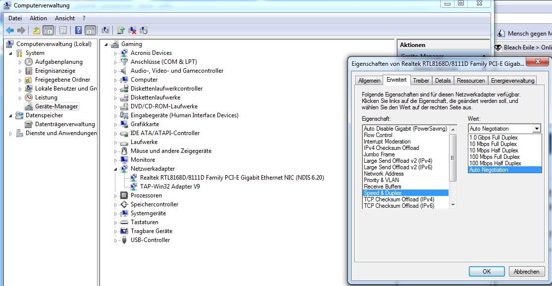Open the Datei menu

click(x=15, y=18)
